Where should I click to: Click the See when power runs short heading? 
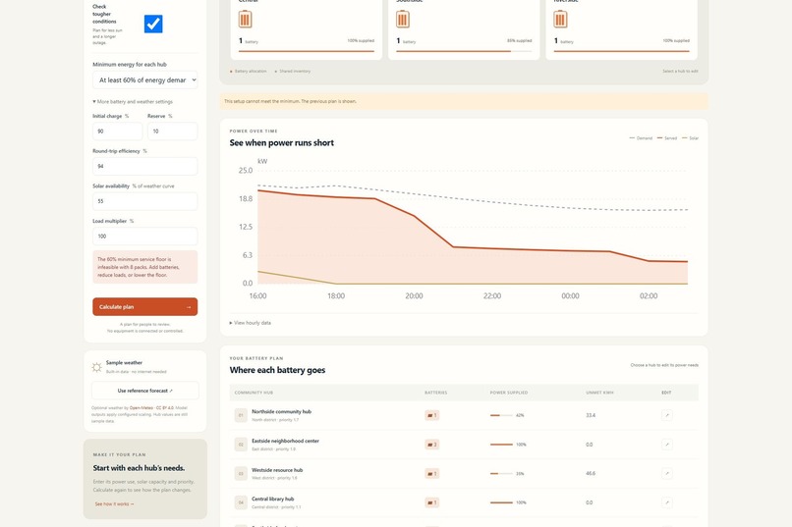coord(281,142)
